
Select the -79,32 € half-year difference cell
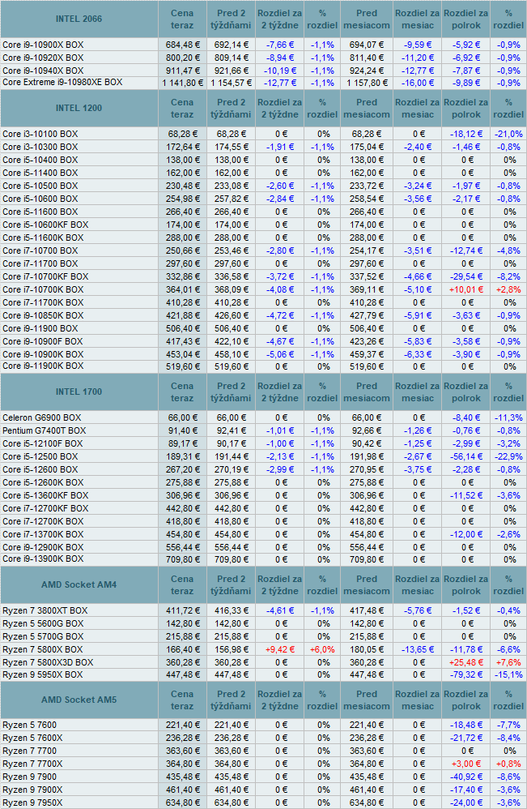click(466, 675)
